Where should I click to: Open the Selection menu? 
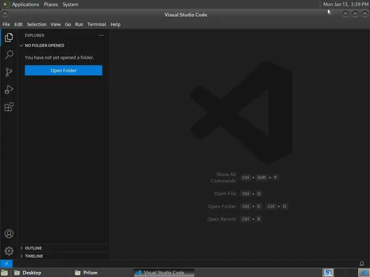pyautogui.click(x=36, y=24)
